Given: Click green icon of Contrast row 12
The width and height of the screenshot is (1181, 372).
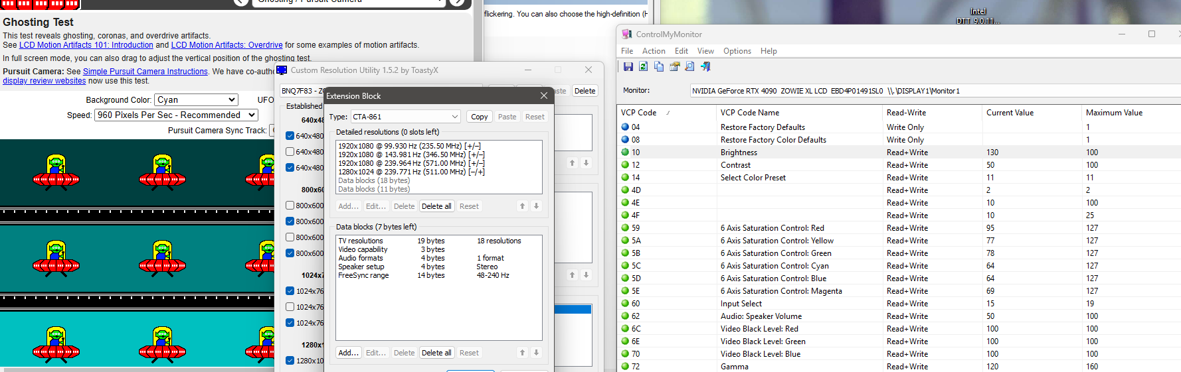Looking at the screenshot, I should coord(625,164).
